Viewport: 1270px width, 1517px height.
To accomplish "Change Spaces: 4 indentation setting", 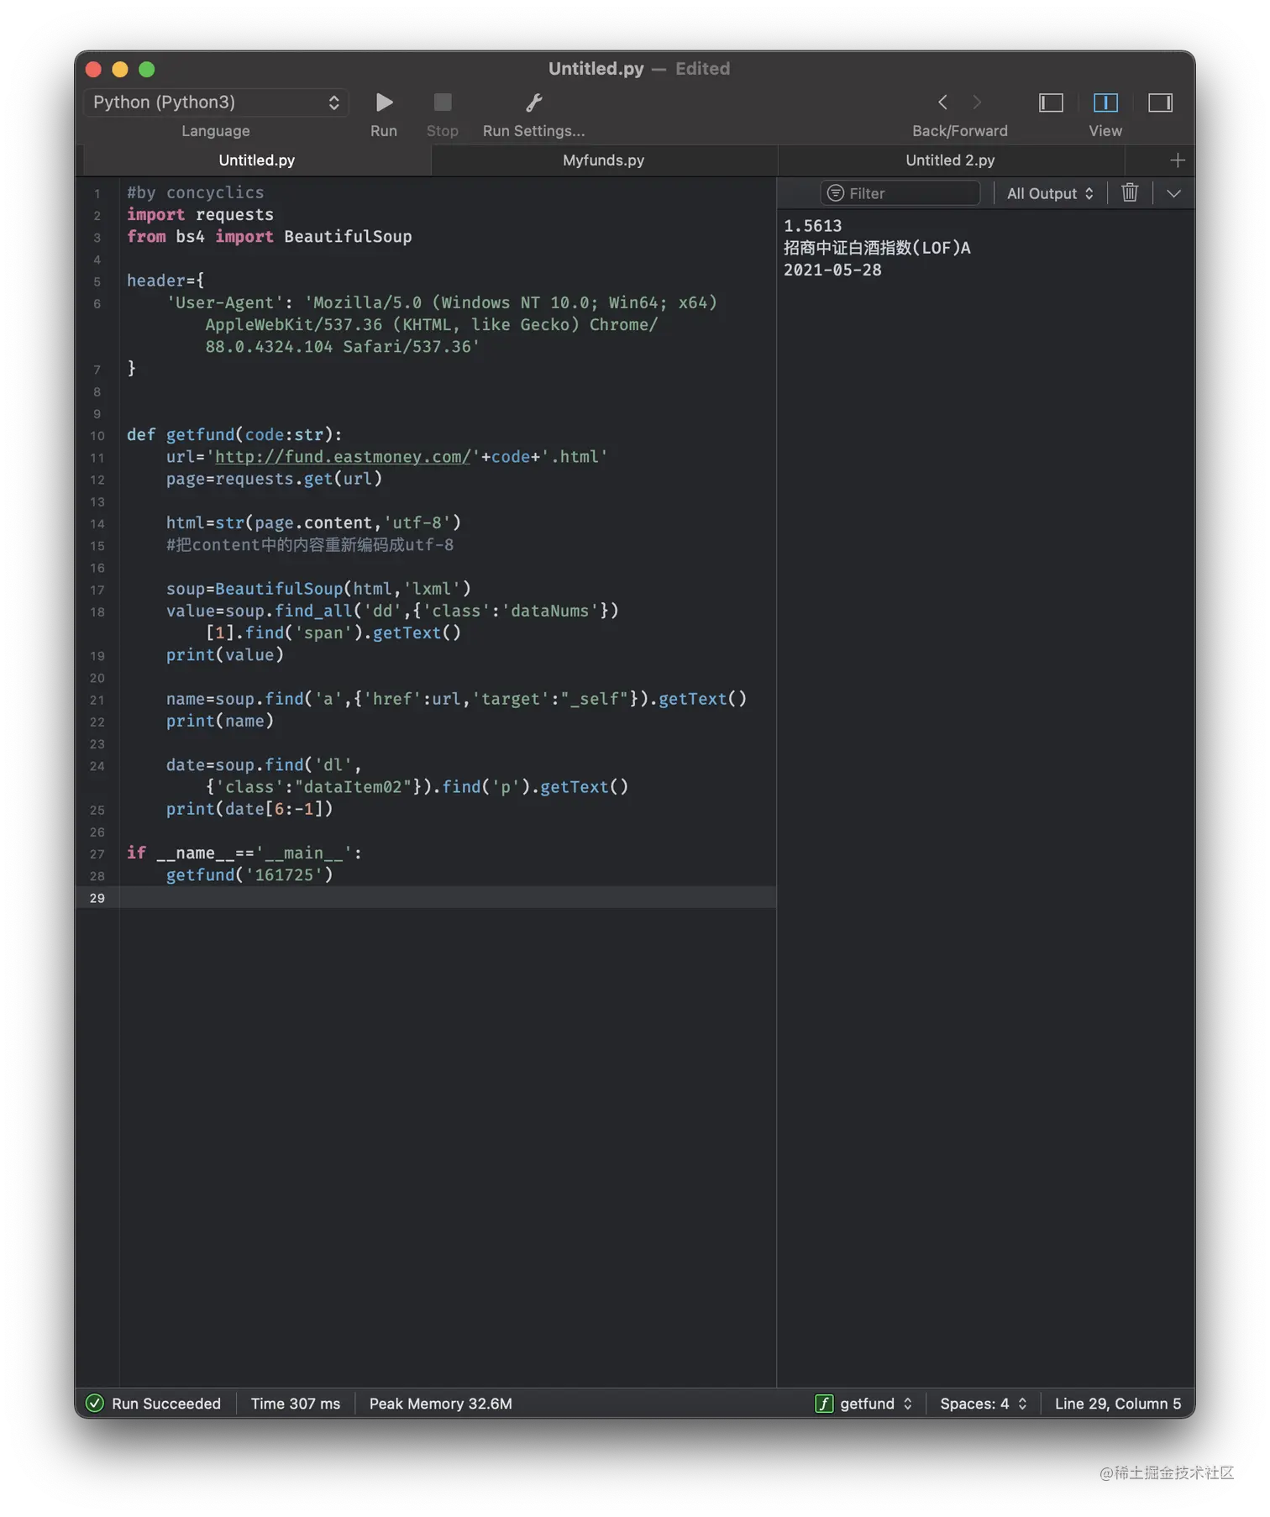I will pyautogui.click(x=984, y=1404).
